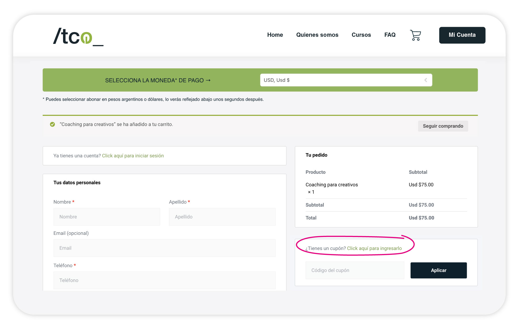Click the Código del cupón field
The width and height of the screenshot is (519, 331).
[355, 270]
